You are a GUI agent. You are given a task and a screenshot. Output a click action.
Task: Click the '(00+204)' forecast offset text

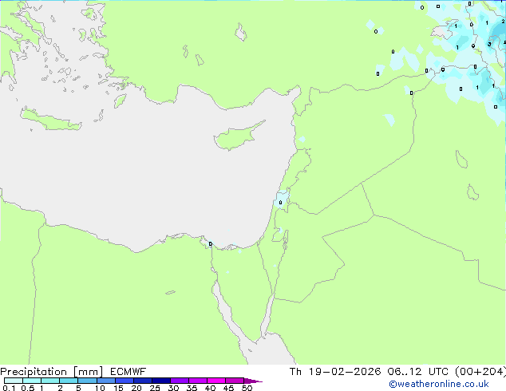tap(480, 372)
